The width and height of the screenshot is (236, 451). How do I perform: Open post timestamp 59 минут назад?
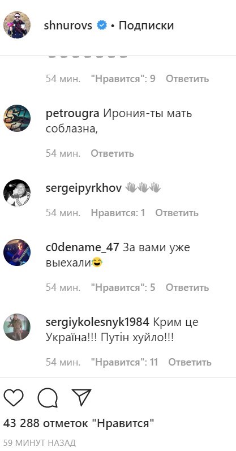pyautogui.click(x=40, y=443)
